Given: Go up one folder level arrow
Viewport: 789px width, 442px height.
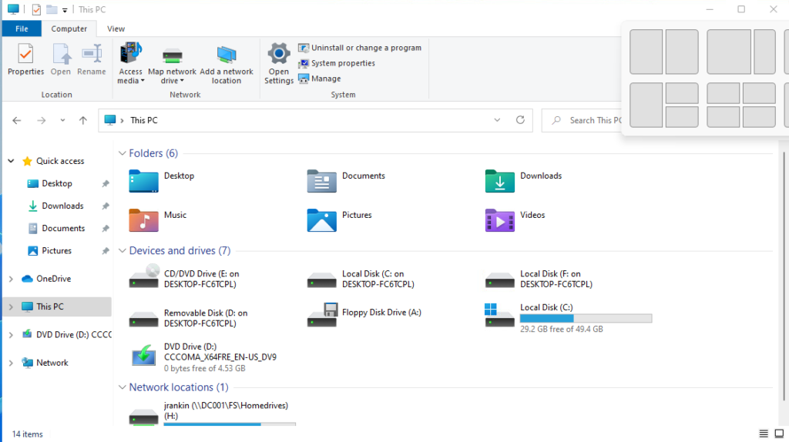Looking at the screenshot, I should (83, 121).
